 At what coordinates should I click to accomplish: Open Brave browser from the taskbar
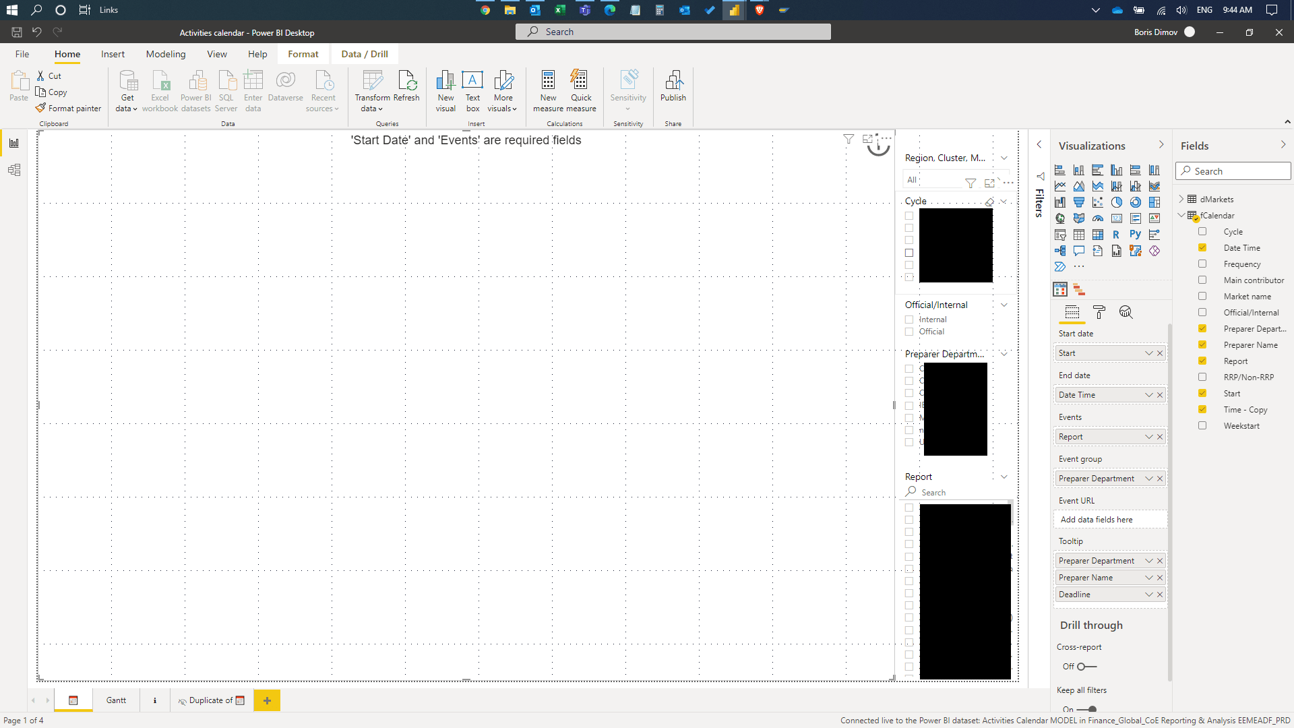pos(760,10)
